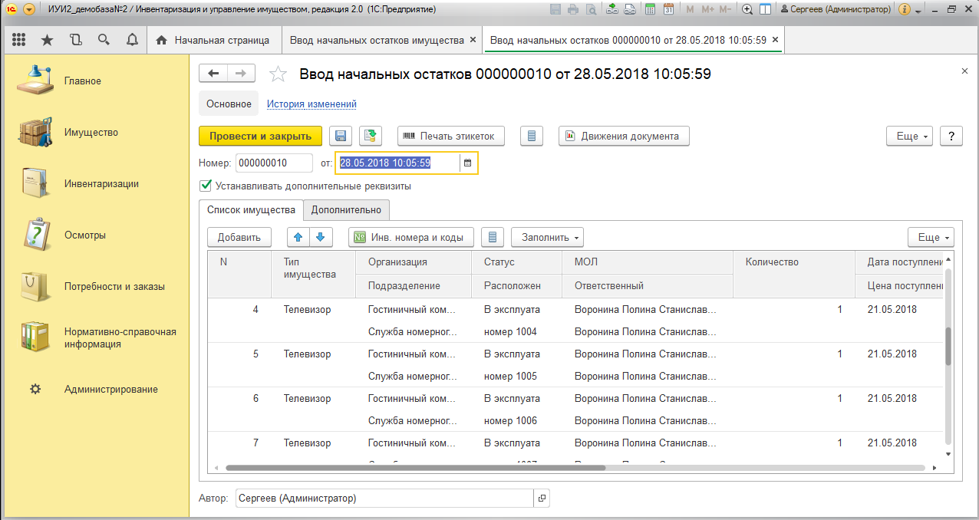Toggle Устанавливать дополнительные реквизиты checkbox
The height and width of the screenshot is (520, 979).
coord(205,186)
